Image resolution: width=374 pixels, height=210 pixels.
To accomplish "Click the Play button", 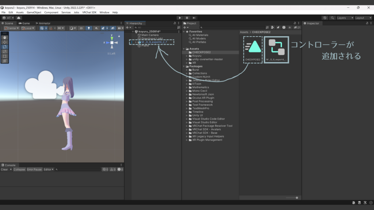I will tap(180, 17).
